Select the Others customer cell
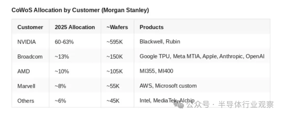Screen dimensions: 283x116 coord(26,101)
